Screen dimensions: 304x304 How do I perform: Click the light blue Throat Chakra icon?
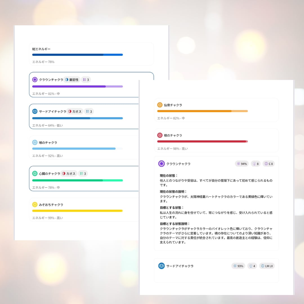[x=35, y=142]
